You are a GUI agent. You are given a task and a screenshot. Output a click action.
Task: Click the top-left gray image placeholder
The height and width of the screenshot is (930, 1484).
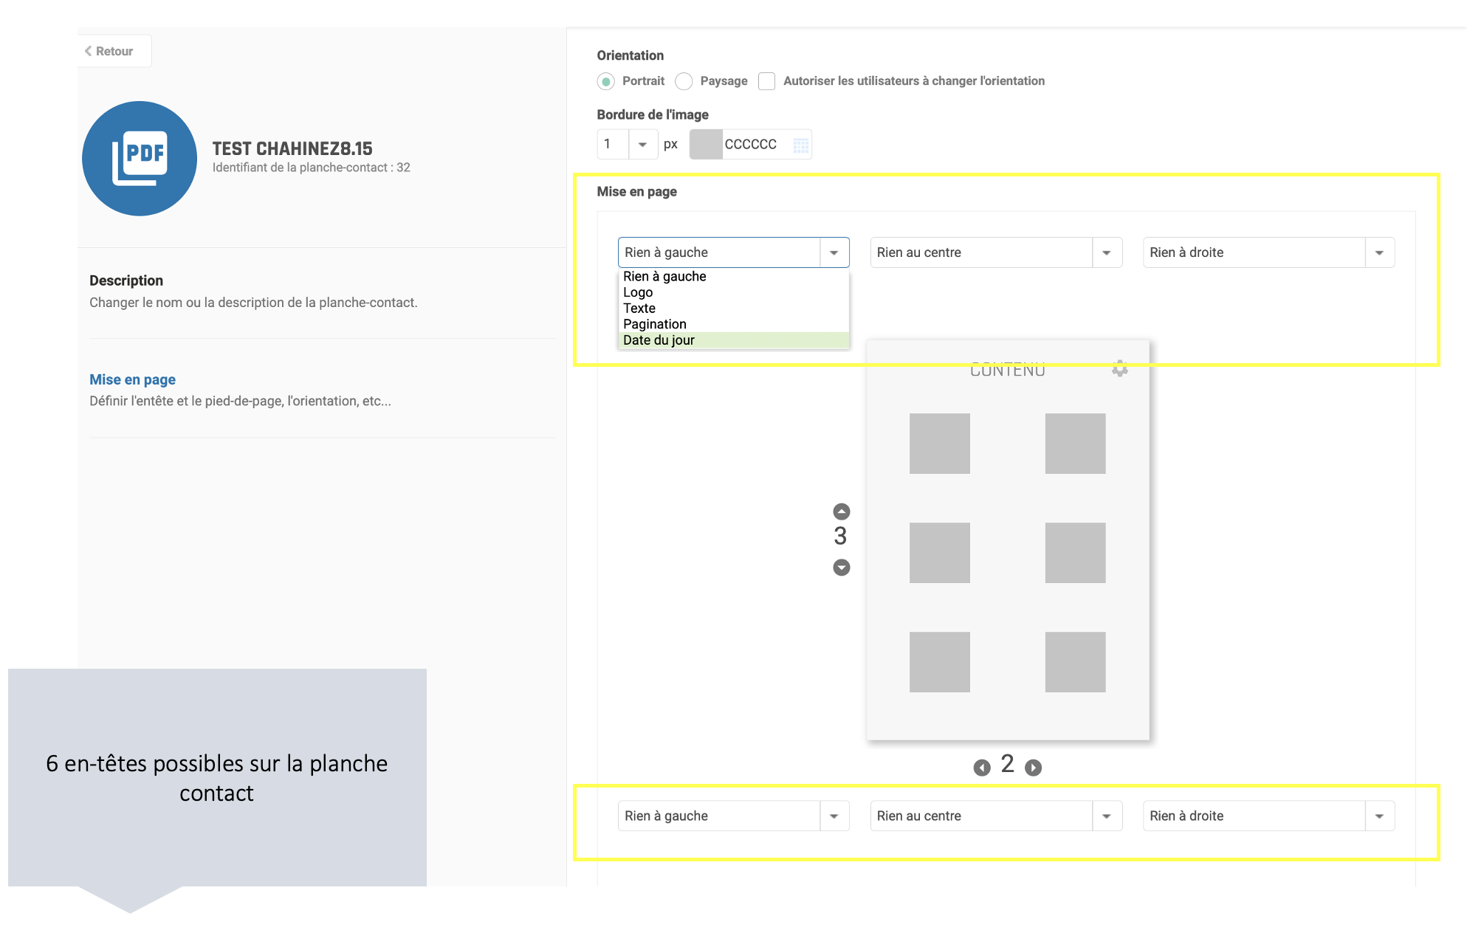(x=939, y=443)
